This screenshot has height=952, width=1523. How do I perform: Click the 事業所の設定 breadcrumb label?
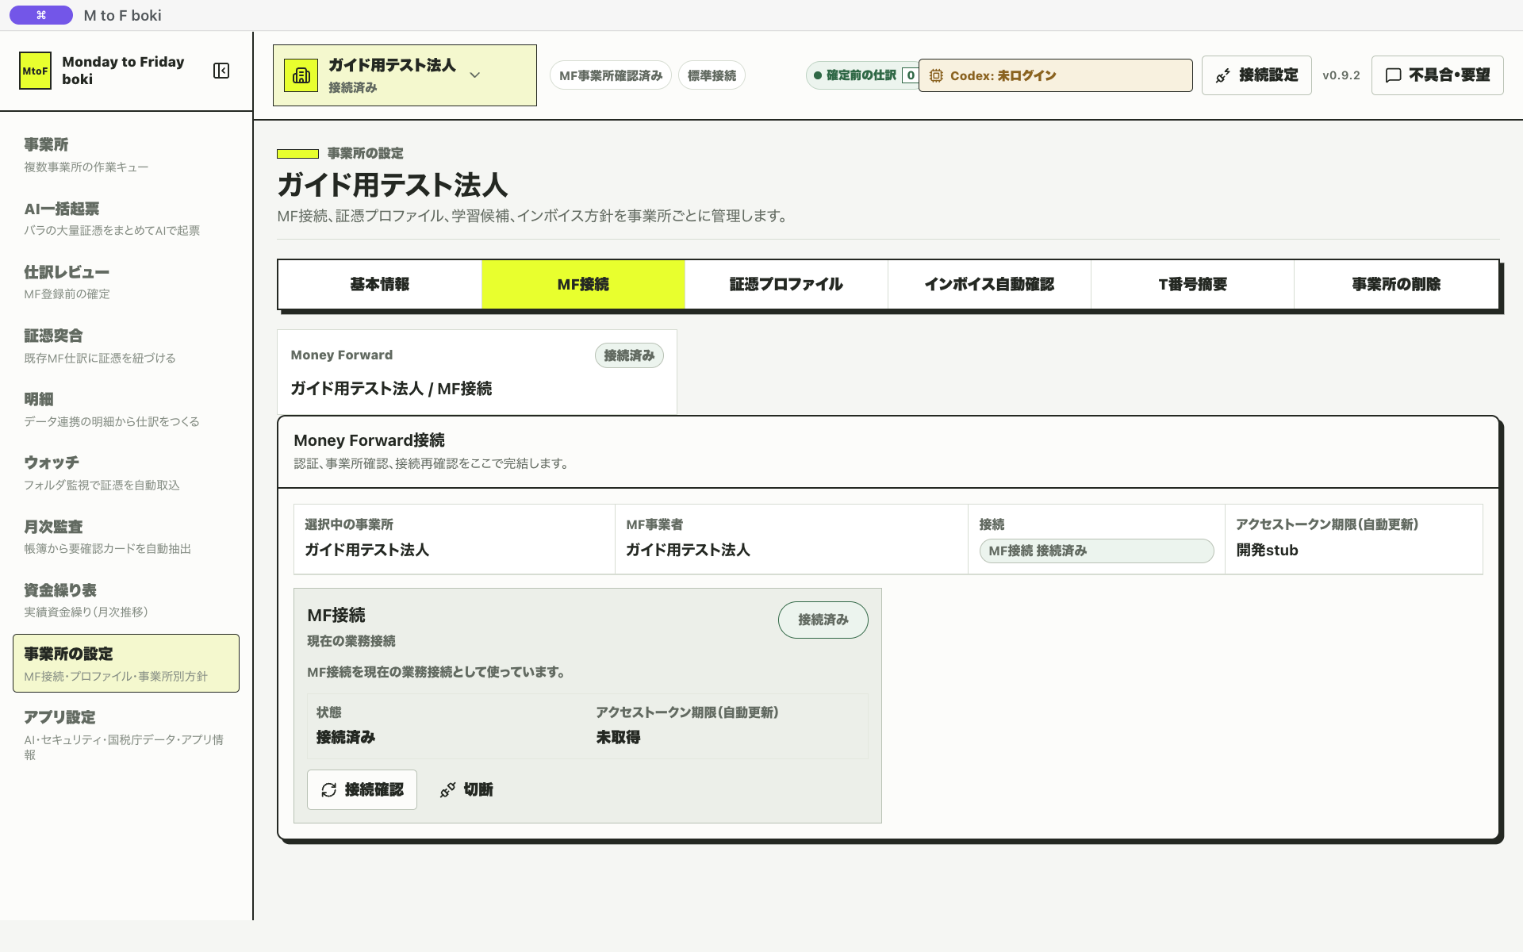tap(365, 153)
